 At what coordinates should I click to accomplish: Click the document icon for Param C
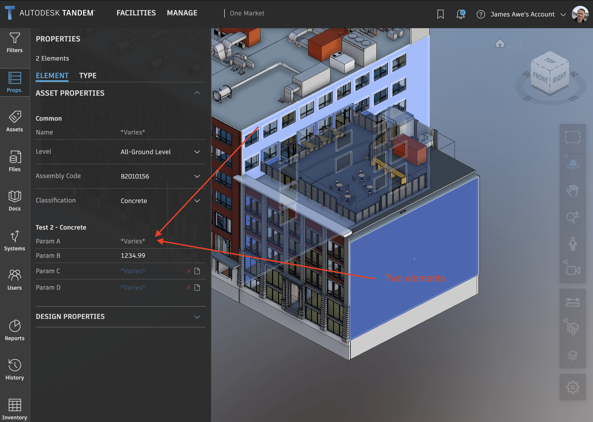coord(197,271)
